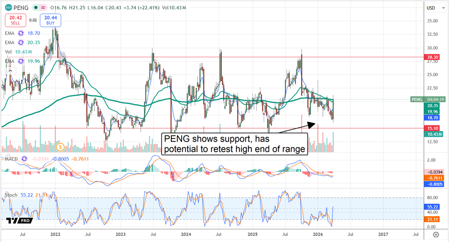Image resolution: width=449 pixels, height=242 pixels.
Task: Toggle the green dot market status indicator
Action: tap(36, 8)
